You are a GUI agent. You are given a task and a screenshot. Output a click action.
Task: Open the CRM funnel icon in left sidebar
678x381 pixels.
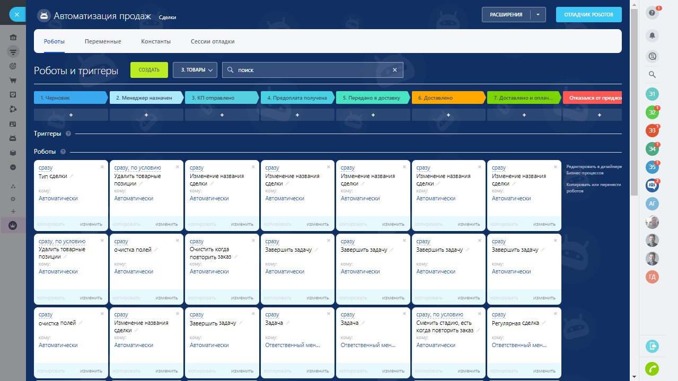click(x=13, y=51)
